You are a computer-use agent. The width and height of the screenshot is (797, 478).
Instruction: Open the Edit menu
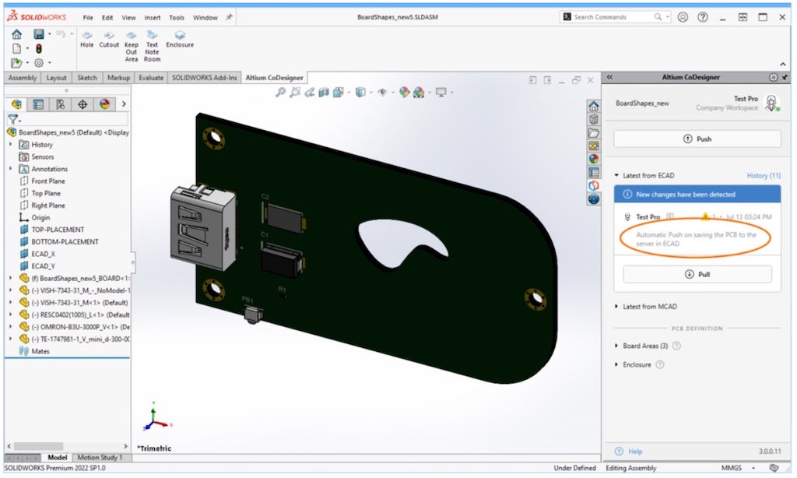point(107,17)
